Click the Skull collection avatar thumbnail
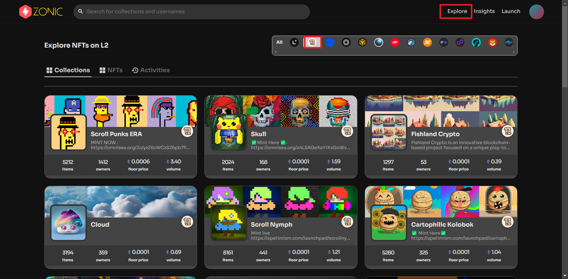The height and width of the screenshot is (279, 568). [x=229, y=132]
